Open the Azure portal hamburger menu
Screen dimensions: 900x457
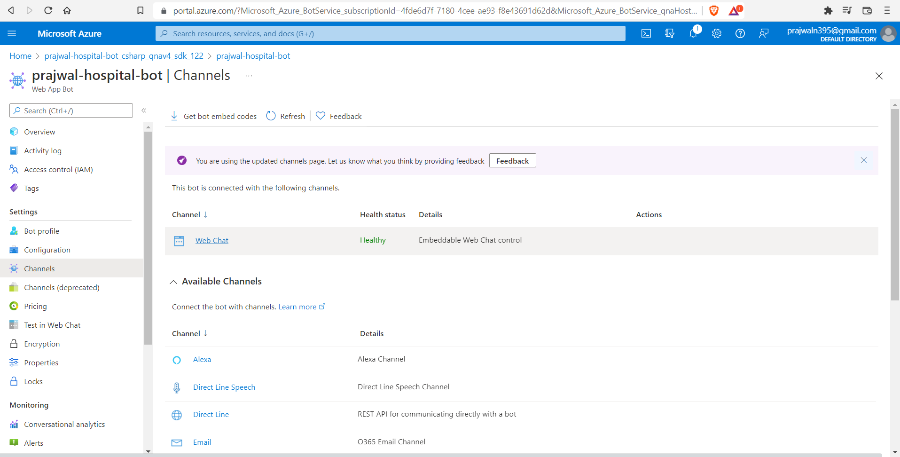(13, 33)
